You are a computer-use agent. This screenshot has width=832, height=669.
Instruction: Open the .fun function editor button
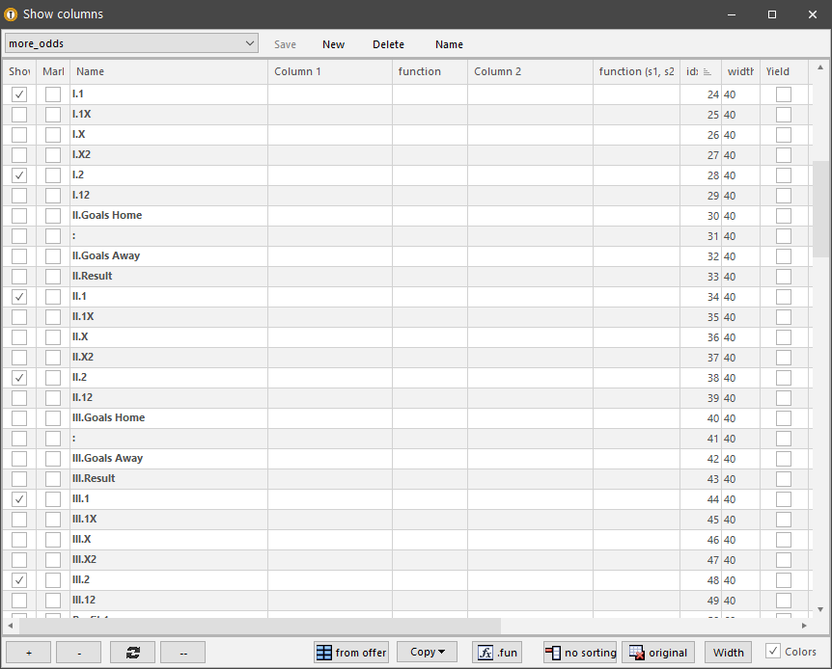(x=497, y=653)
